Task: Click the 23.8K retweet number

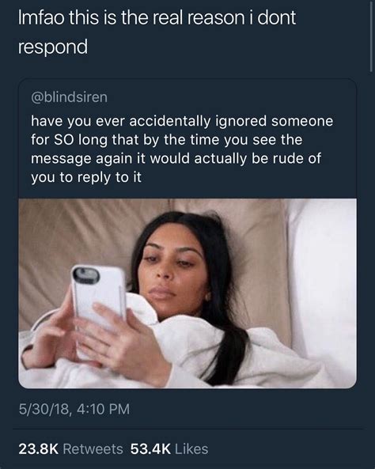Action: (x=38, y=449)
